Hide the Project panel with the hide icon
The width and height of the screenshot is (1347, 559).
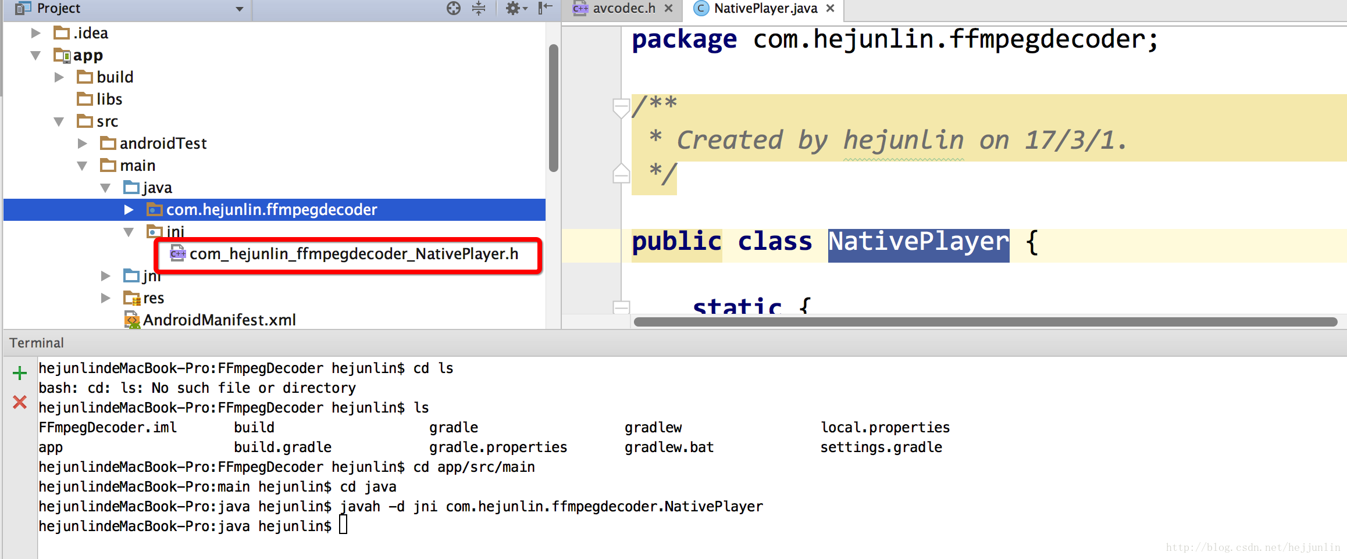[x=545, y=8]
